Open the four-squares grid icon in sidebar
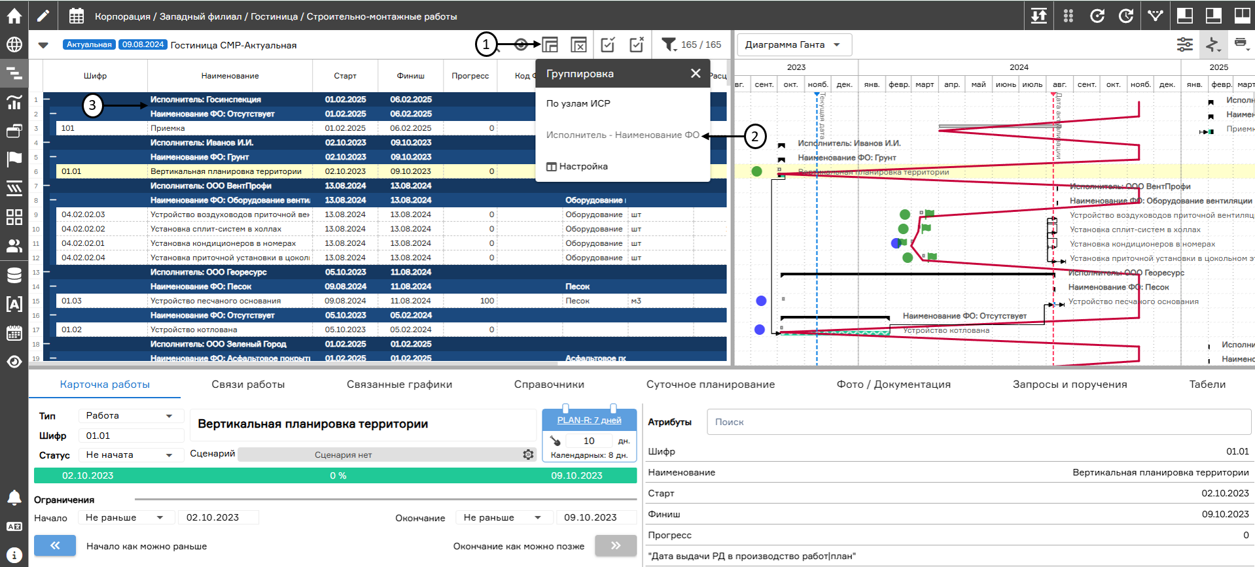The image size is (1255, 567). coord(14,217)
